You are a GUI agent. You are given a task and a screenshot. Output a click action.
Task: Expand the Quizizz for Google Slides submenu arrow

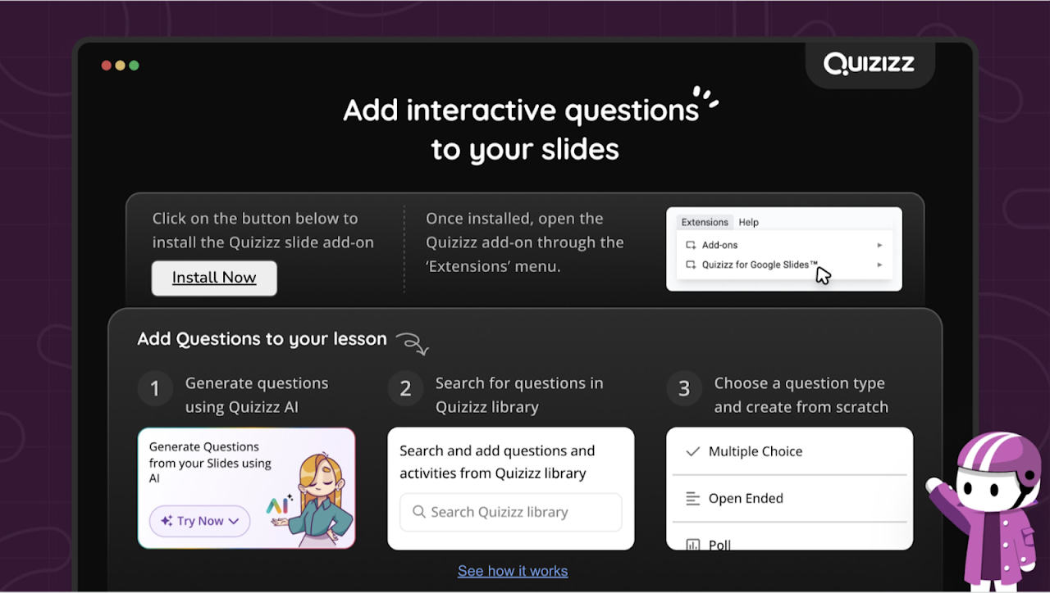879,265
